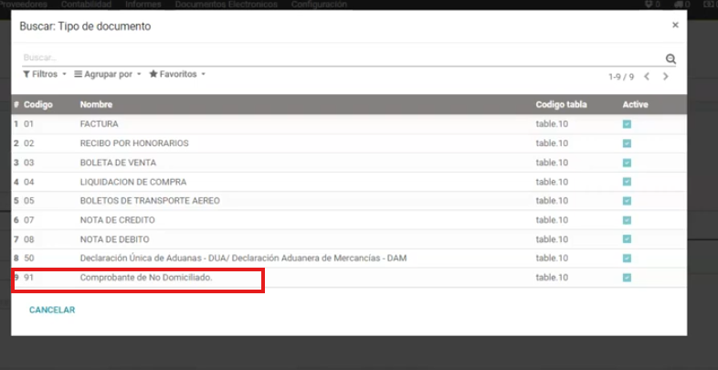
Task: Uncheck Active for Comprobante de No Domiciliado
Action: (627, 278)
